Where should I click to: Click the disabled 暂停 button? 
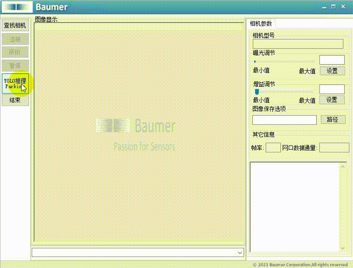(x=15, y=66)
